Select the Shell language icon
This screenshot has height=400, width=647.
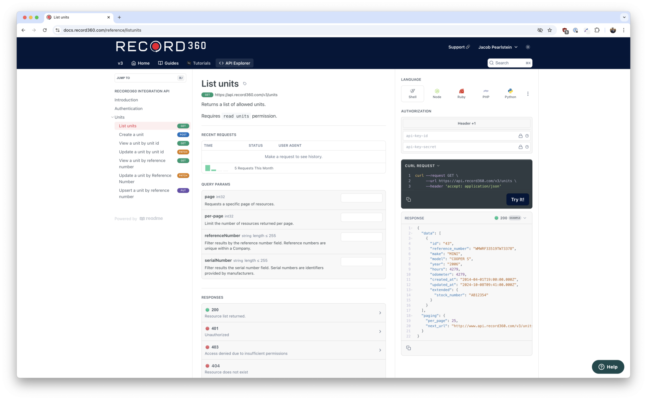[x=412, y=93]
